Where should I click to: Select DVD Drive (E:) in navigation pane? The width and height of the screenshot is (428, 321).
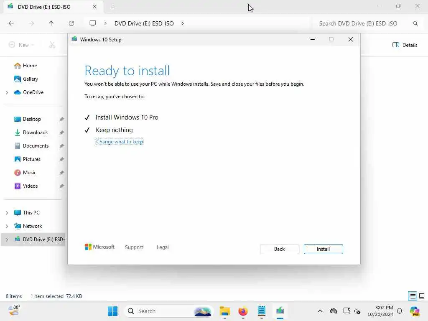coord(43,239)
